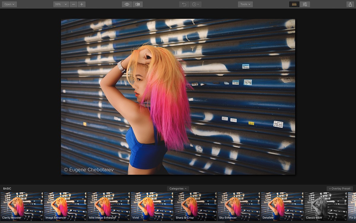The height and width of the screenshot is (223, 356).
Task: Expand the Categories preset menu
Action: (178, 189)
